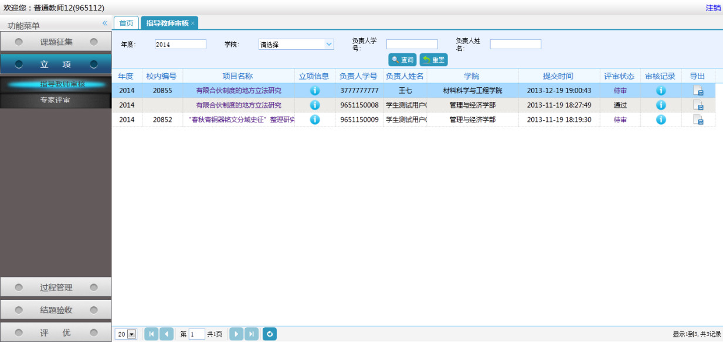View 审核记录 info icon in the 通过 row
Image resolution: width=723 pixels, height=342 pixels.
pyautogui.click(x=661, y=105)
